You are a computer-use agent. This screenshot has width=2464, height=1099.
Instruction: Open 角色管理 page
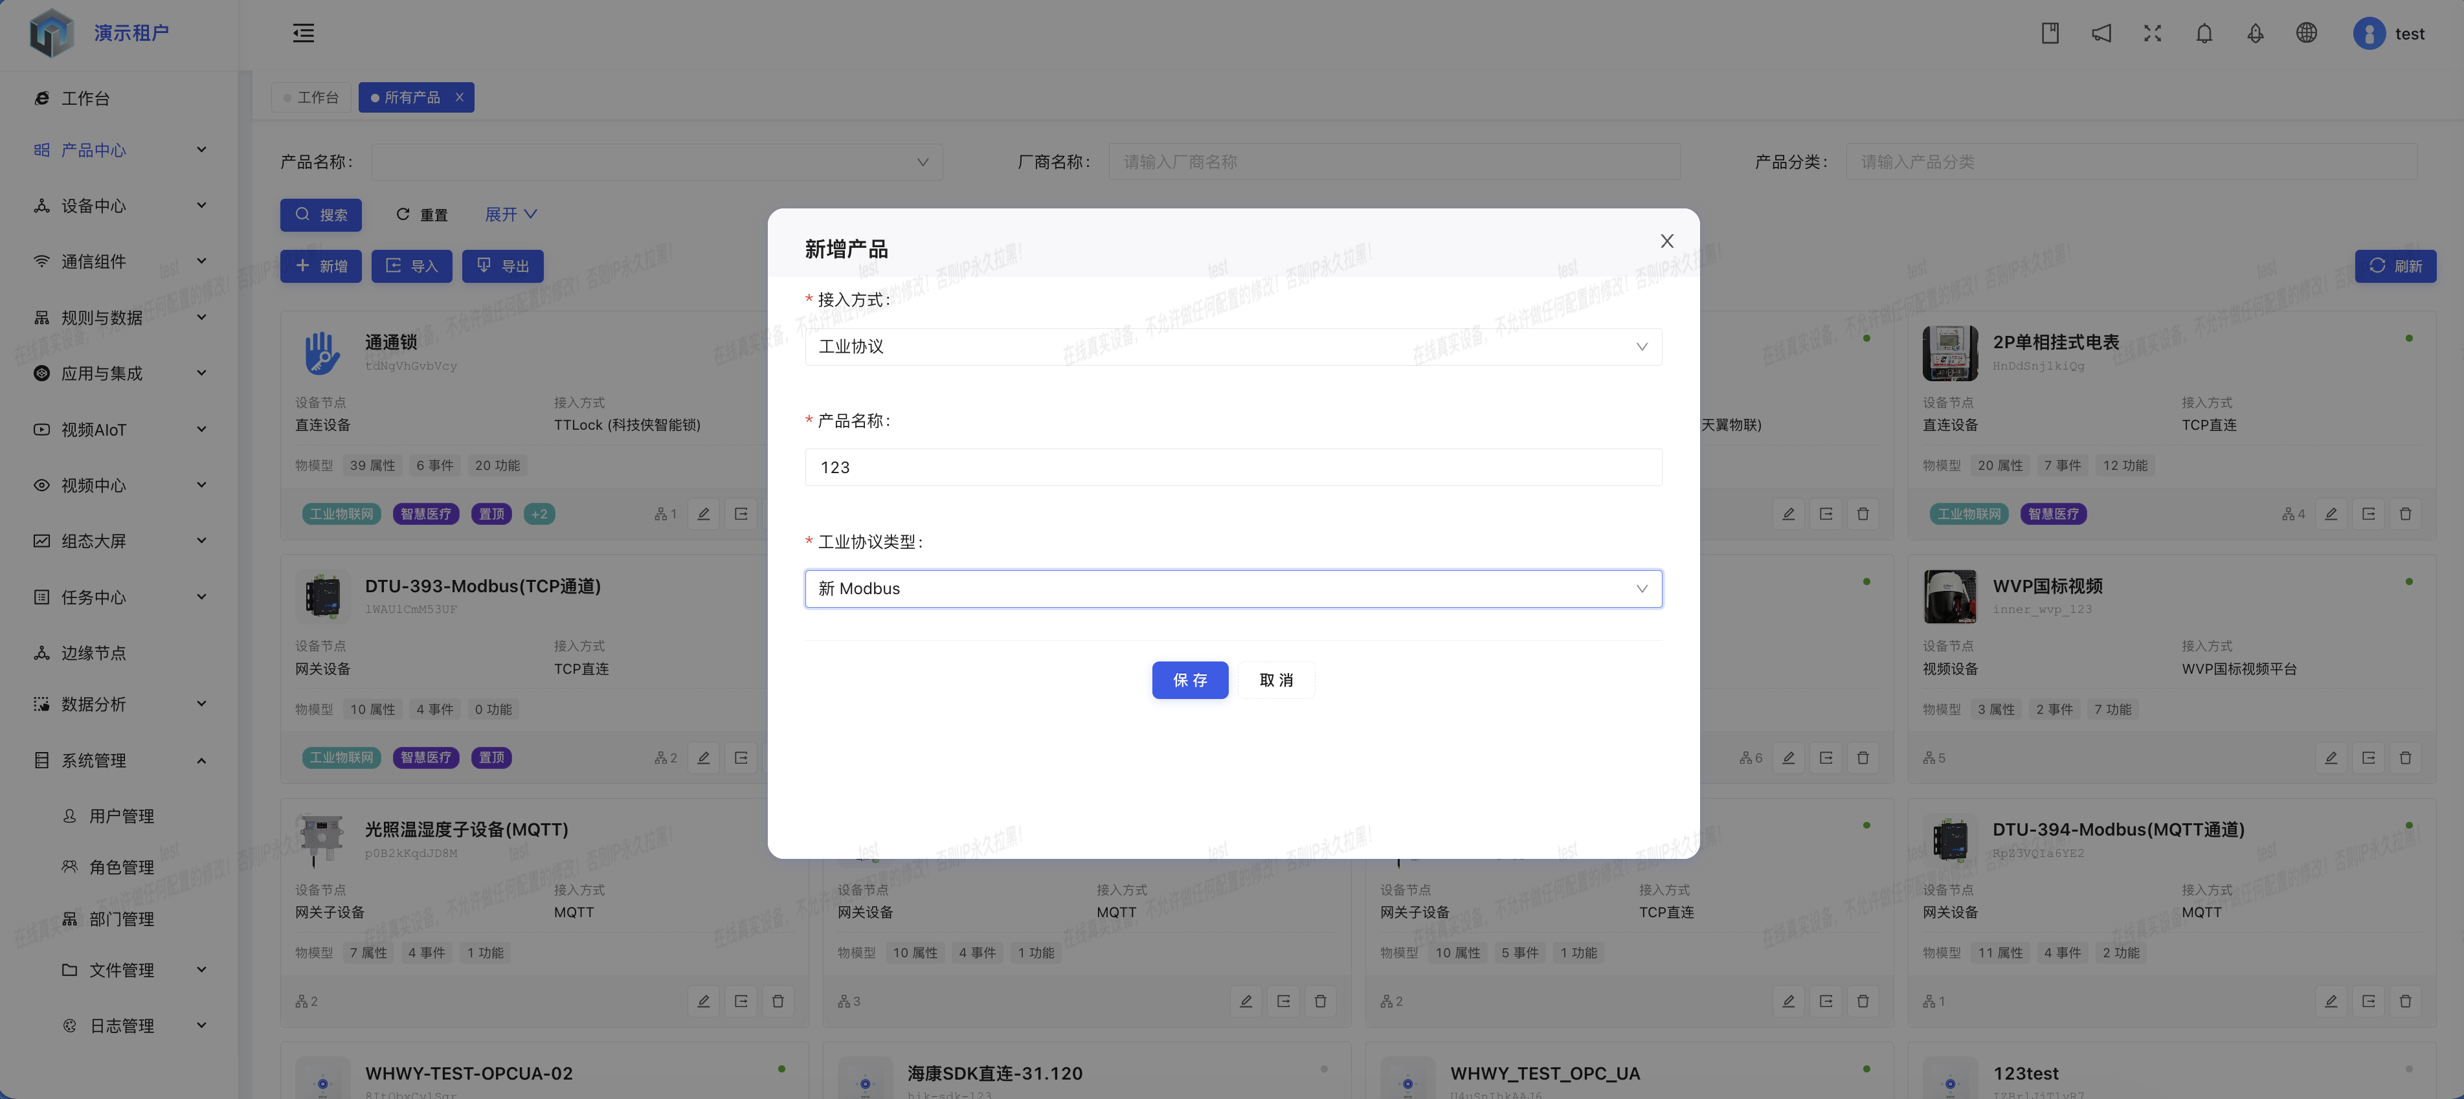tap(122, 867)
